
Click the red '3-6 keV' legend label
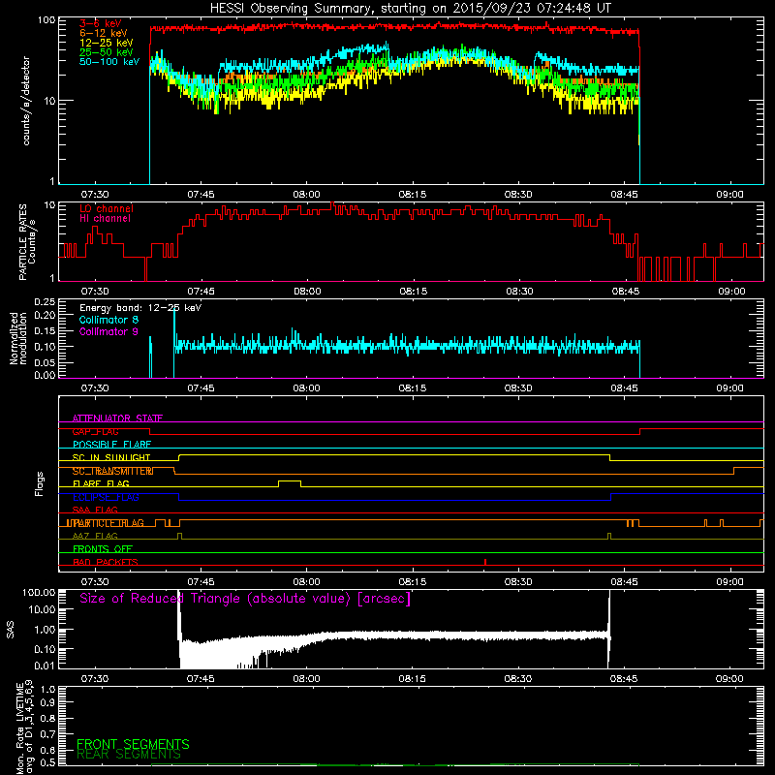pyautogui.click(x=101, y=23)
